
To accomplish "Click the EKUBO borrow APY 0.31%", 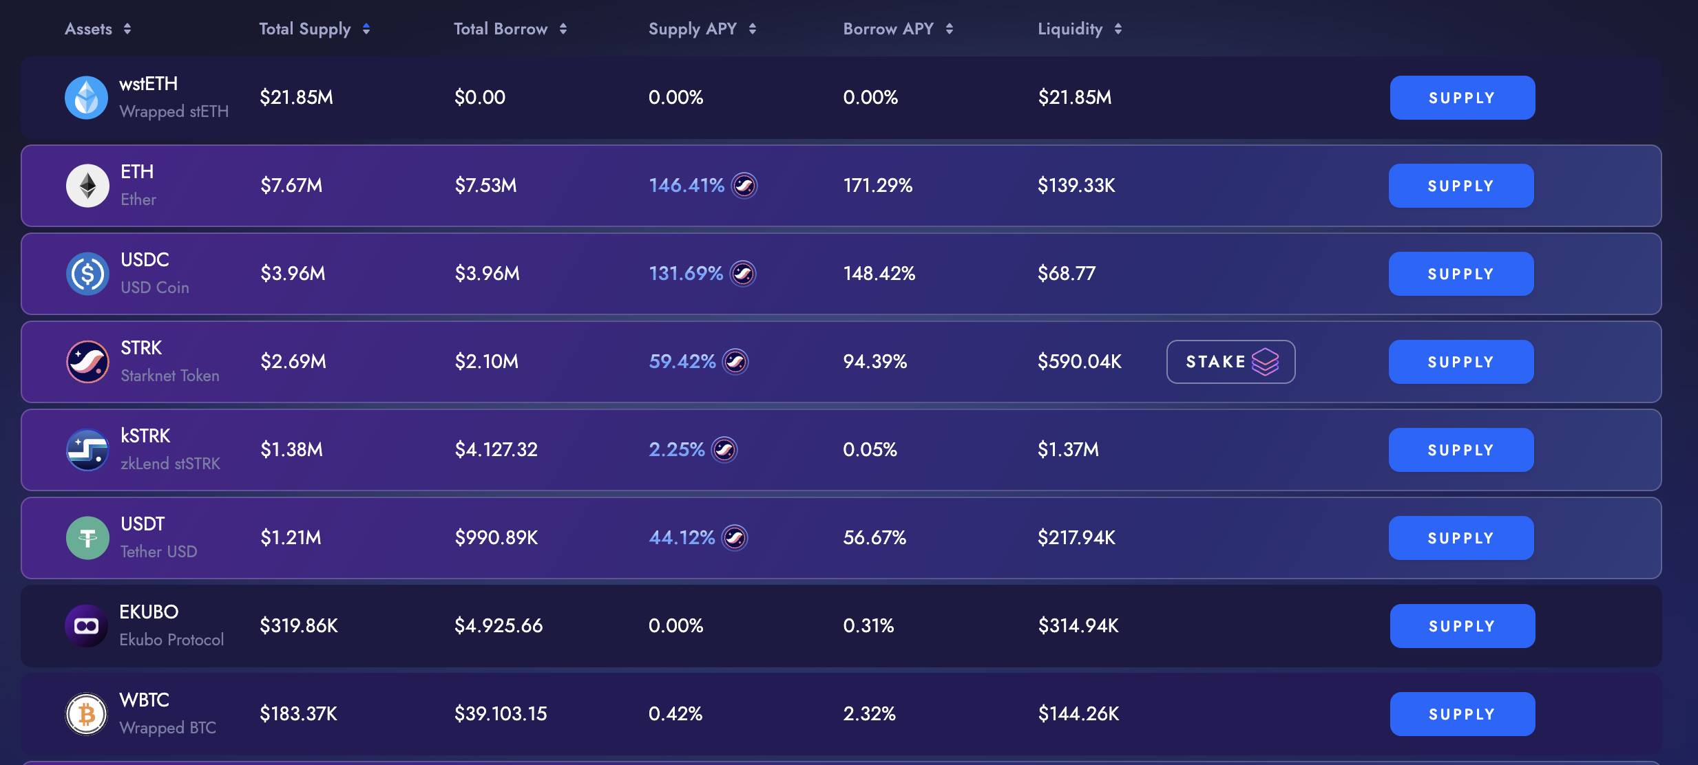I will pyautogui.click(x=868, y=626).
